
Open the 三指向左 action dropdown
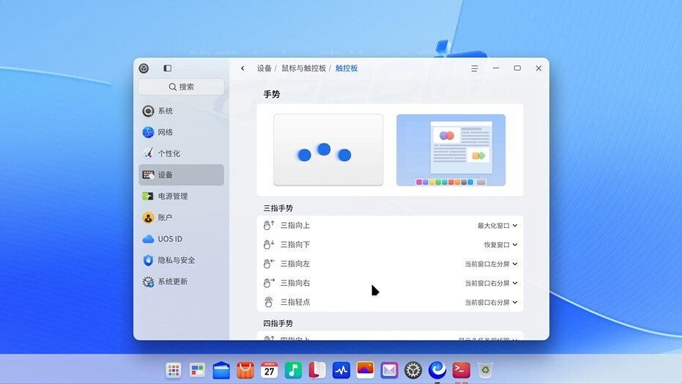[491, 264]
